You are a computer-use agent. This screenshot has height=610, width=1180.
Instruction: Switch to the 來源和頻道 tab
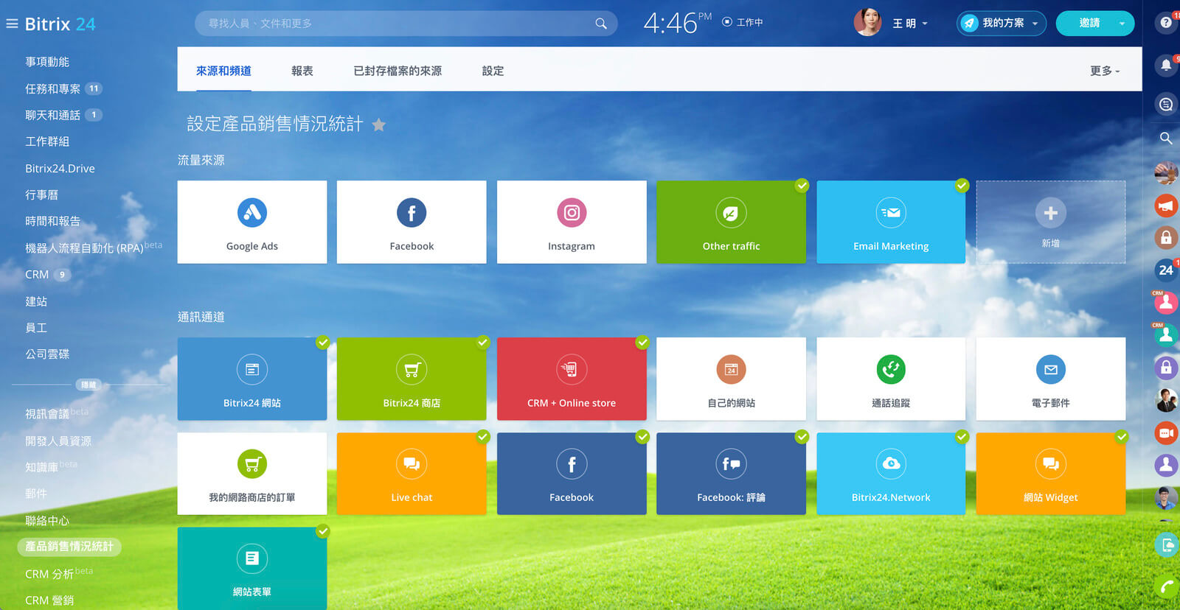coord(223,71)
